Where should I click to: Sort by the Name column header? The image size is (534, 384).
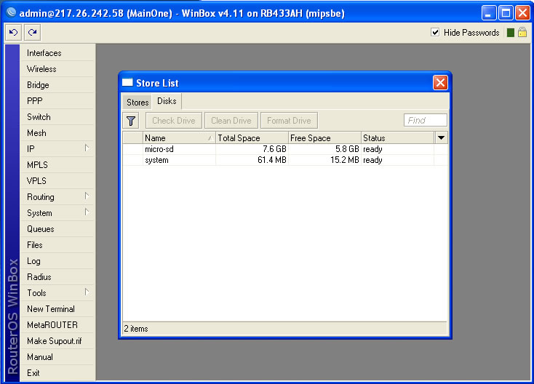click(179, 138)
